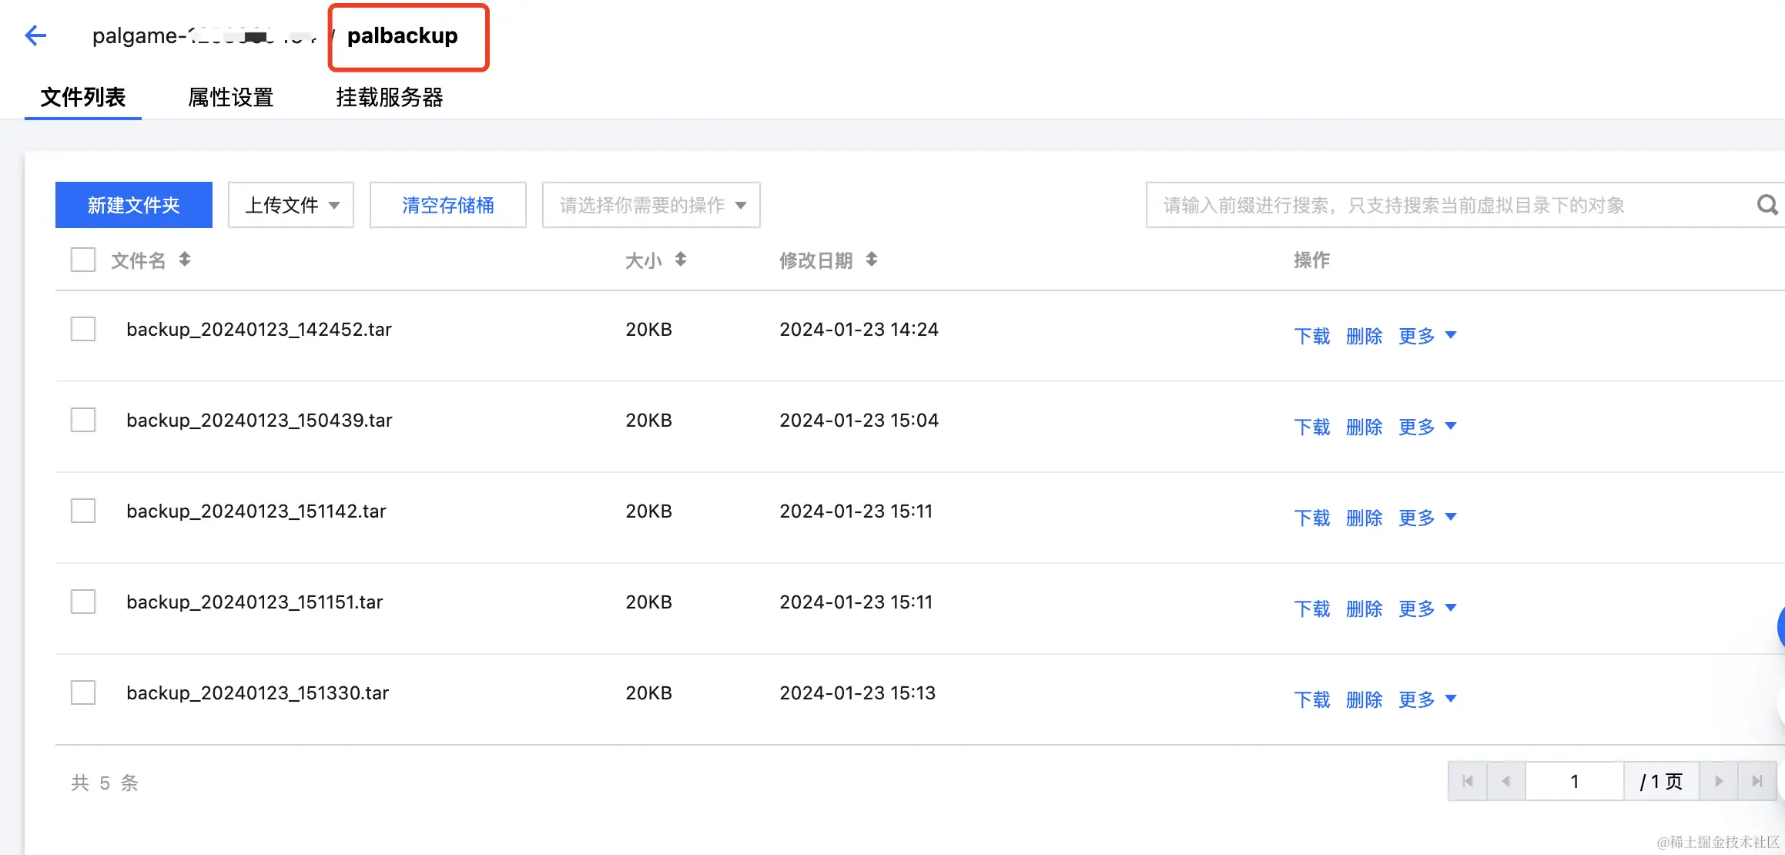Open 请选择你需要的操作 dropdown
Viewport: 1785px width, 855px height.
point(651,205)
